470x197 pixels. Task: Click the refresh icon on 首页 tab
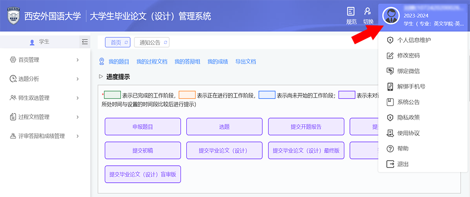pyautogui.click(x=126, y=43)
